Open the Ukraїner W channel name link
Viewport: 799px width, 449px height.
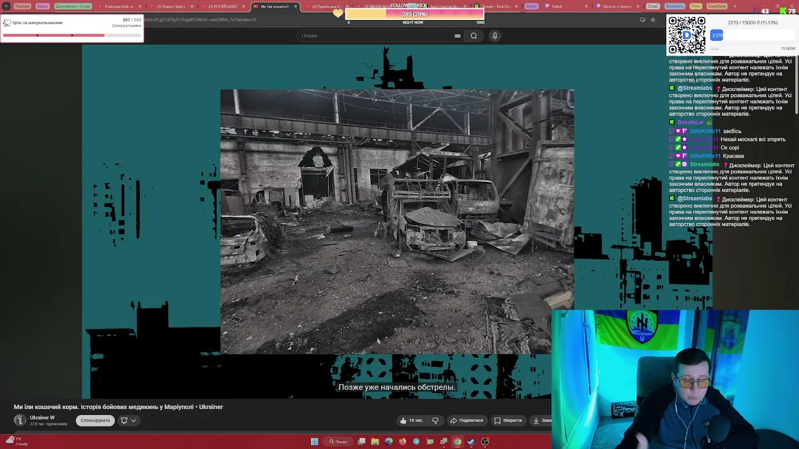tap(42, 417)
